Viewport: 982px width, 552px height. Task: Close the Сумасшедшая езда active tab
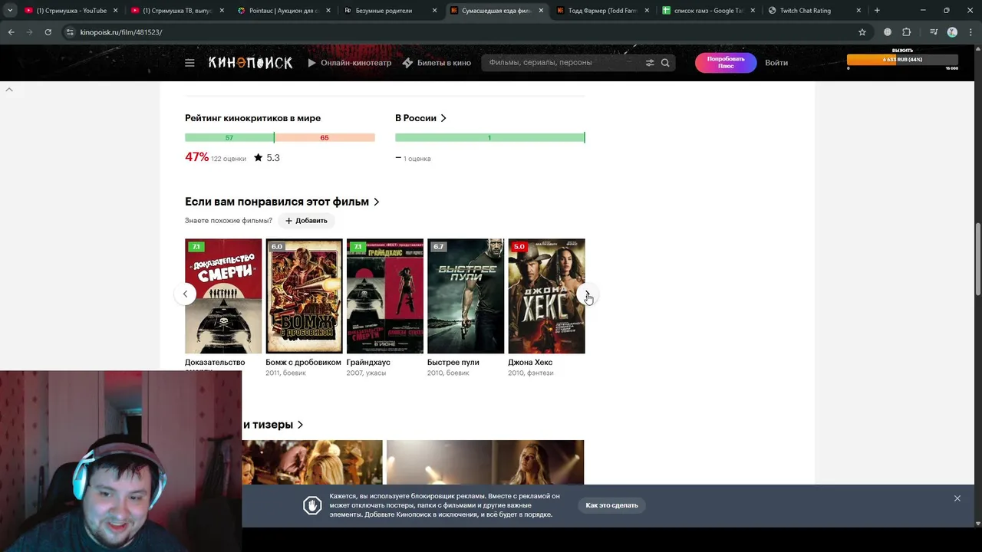pos(540,11)
